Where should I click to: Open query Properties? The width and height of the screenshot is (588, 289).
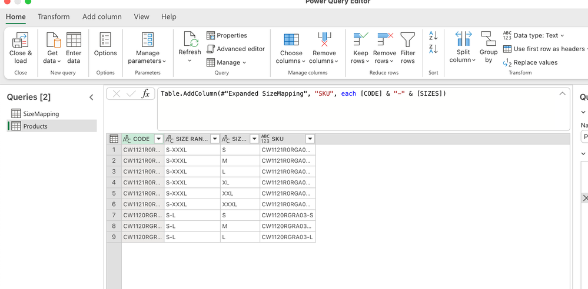[x=227, y=35]
